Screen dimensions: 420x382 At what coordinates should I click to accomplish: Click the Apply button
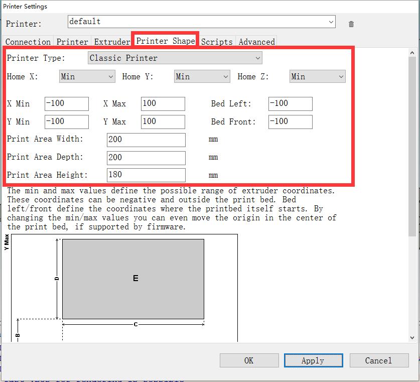[x=313, y=360]
